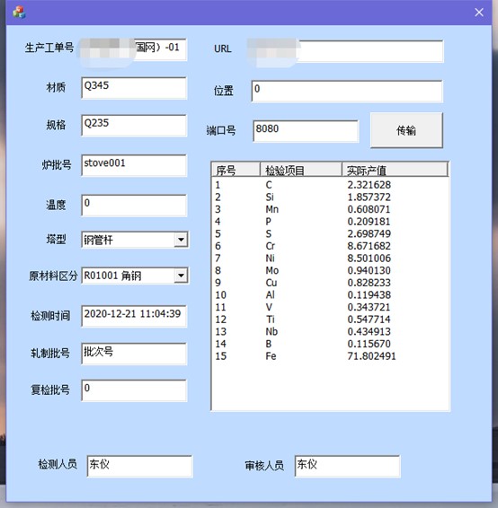Click the combo box text R01001 角钢
The image size is (498, 508).
(x=112, y=276)
